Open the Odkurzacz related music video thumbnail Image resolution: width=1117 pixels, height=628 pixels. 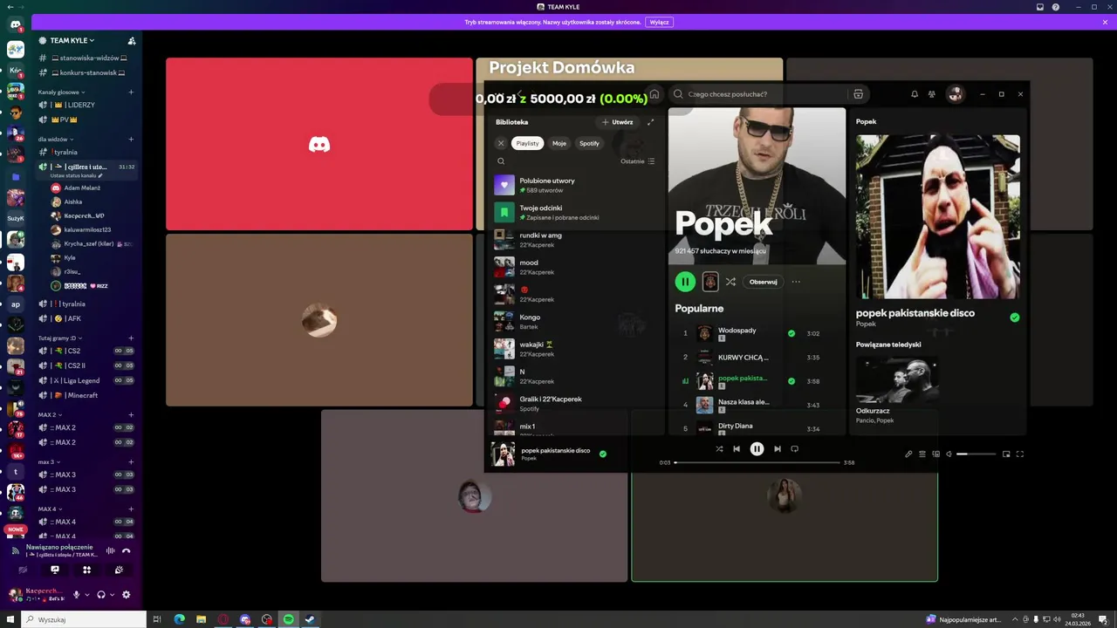[x=897, y=379]
